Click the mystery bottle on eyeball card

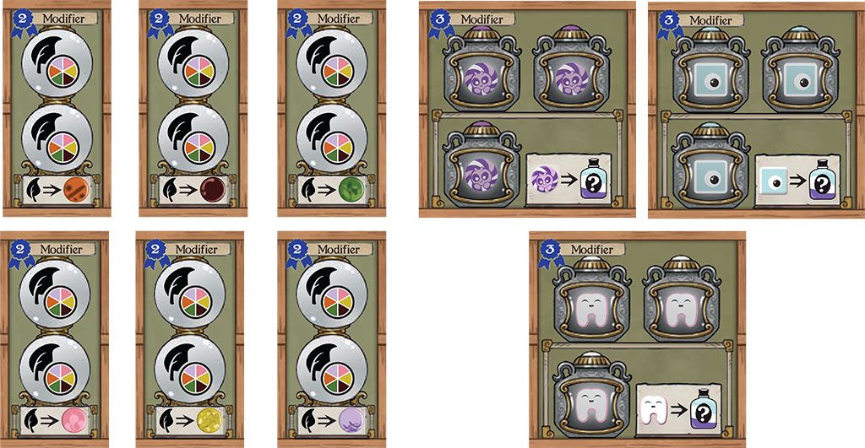821,179
